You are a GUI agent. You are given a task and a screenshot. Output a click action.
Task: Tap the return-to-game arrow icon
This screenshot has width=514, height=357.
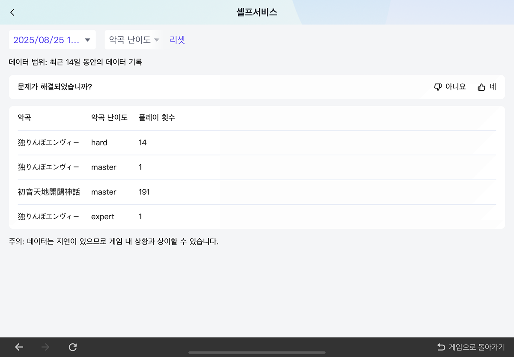point(441,347)
